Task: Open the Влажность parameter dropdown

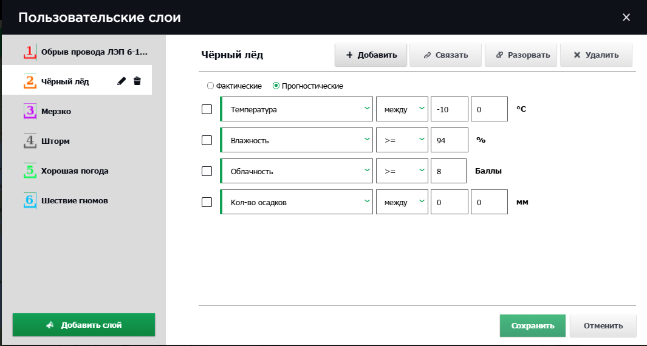Action: [296, 140]
